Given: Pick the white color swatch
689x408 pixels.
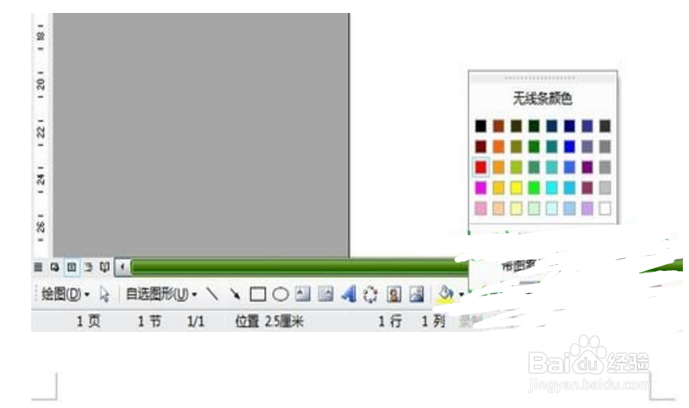Looking at the screenshot, I should [604, 209].
